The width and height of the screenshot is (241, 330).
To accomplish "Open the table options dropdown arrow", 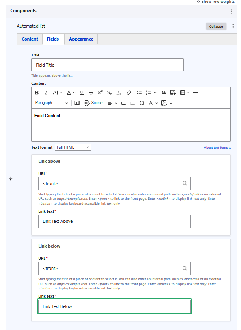I will click(x=188, y=93).
